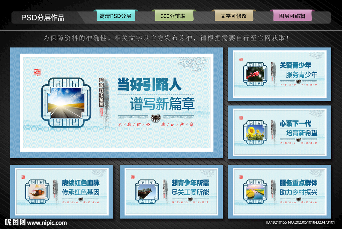Click the disclaimer line about 官方发布
342x229 pixels.
click(166, 38)
